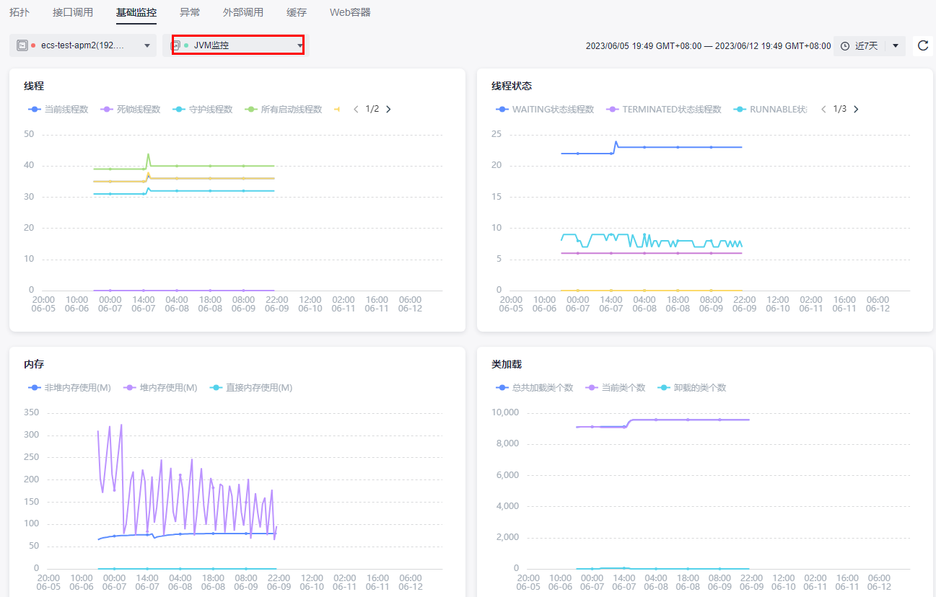
Task: Switch to the 接口调用 tab
Action: pos(73,12)
